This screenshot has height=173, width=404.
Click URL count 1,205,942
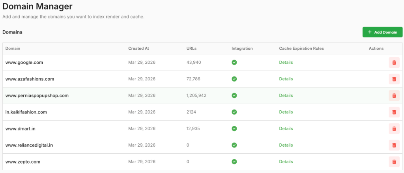click(196, 95)
